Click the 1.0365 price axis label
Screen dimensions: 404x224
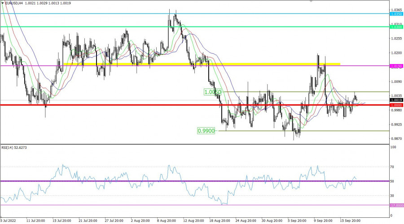click(x=396, y=9)
